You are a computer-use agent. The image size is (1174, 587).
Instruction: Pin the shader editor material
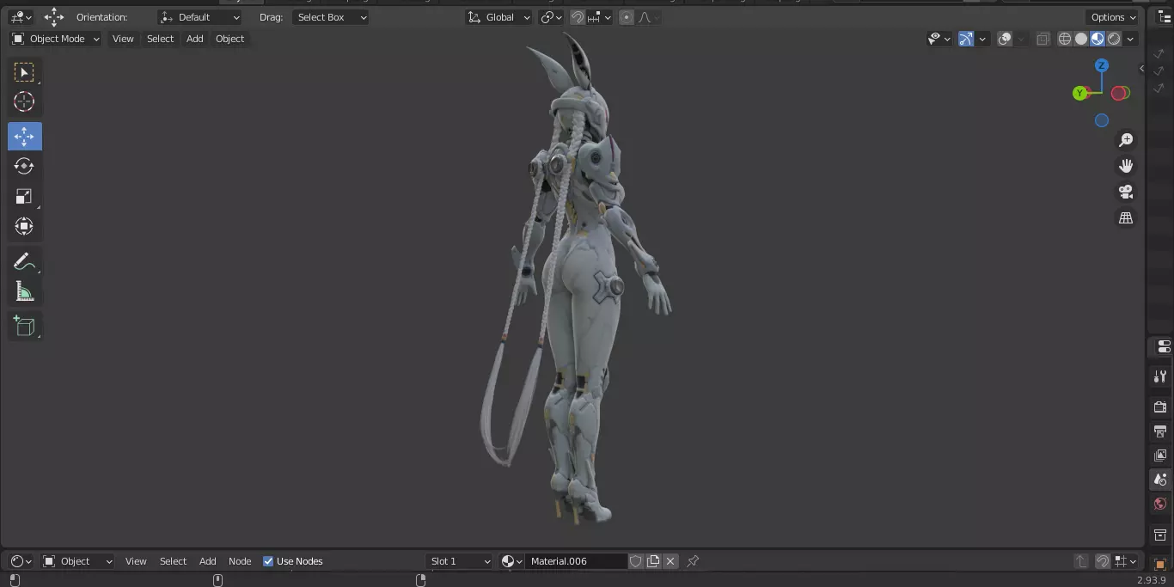coord(693,561)
